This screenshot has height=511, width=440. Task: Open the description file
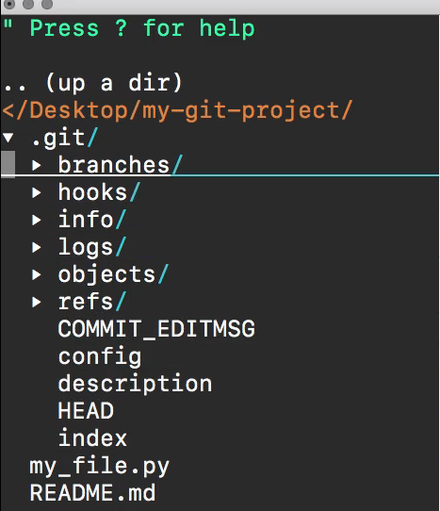click(135, 385)
